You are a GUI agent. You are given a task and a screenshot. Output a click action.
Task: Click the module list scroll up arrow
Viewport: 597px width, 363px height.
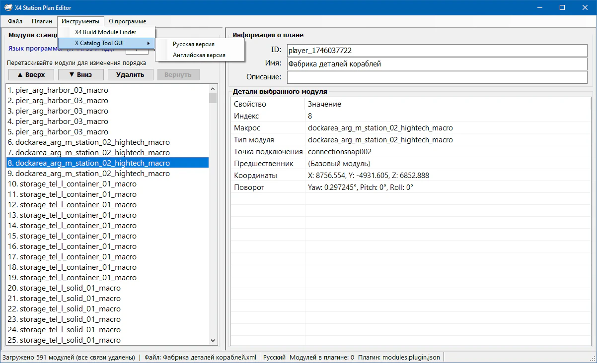(213, 89)
